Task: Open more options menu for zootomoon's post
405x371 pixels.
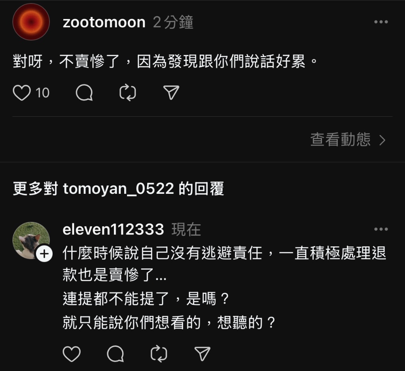Action: click(381, 22)
